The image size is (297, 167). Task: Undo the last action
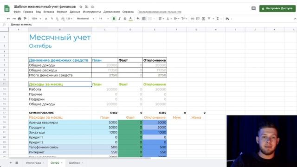pyautogui.click(x=8, y=19)
